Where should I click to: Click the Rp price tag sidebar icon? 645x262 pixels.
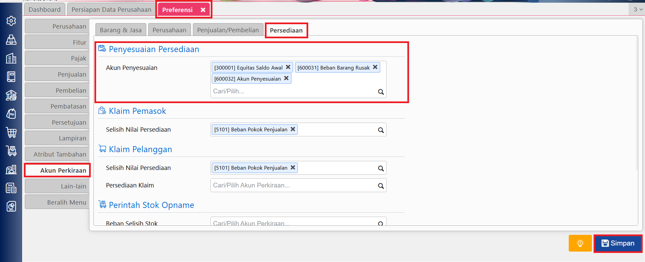tap(11, 114)
